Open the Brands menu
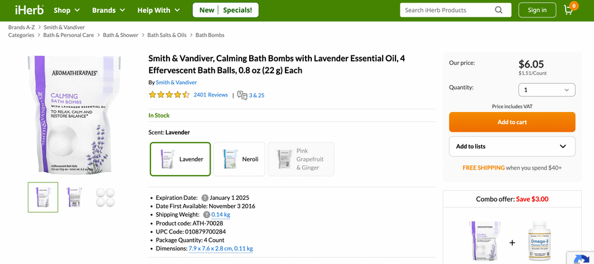This screenshot has width=594, height=264. [x=109, y=10]
